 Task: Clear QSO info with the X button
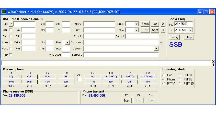pyautogui.click(x=163, y=24)
